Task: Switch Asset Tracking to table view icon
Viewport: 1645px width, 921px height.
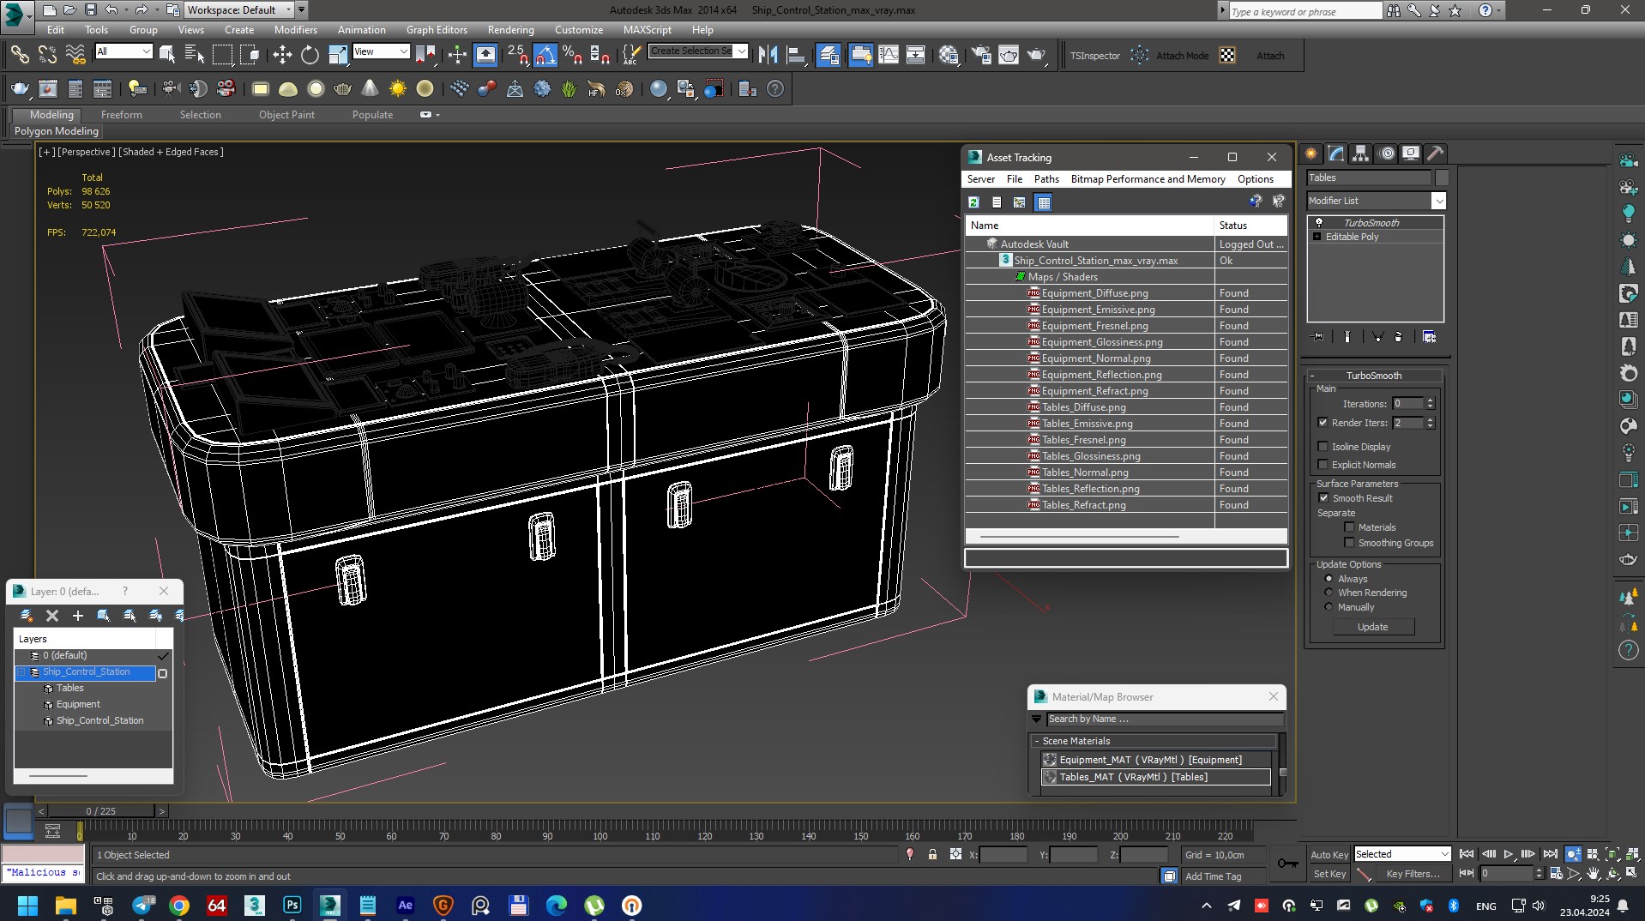Action: [1044, 202]
